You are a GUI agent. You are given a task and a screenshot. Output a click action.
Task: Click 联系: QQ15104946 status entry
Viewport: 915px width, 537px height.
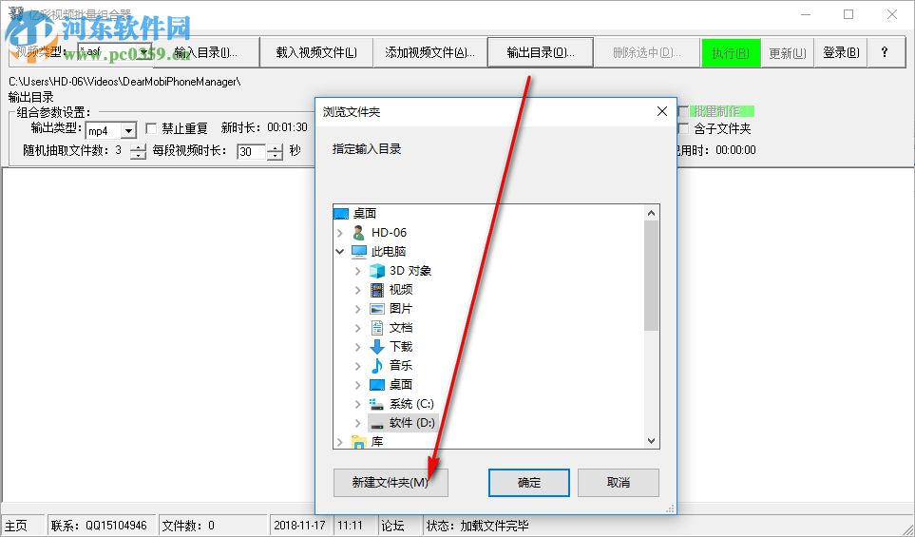coord(99,526)
